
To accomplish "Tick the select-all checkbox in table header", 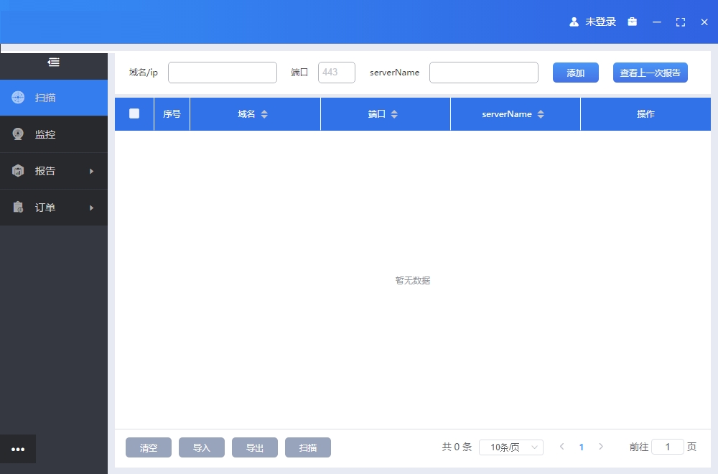I will [134, 113].
